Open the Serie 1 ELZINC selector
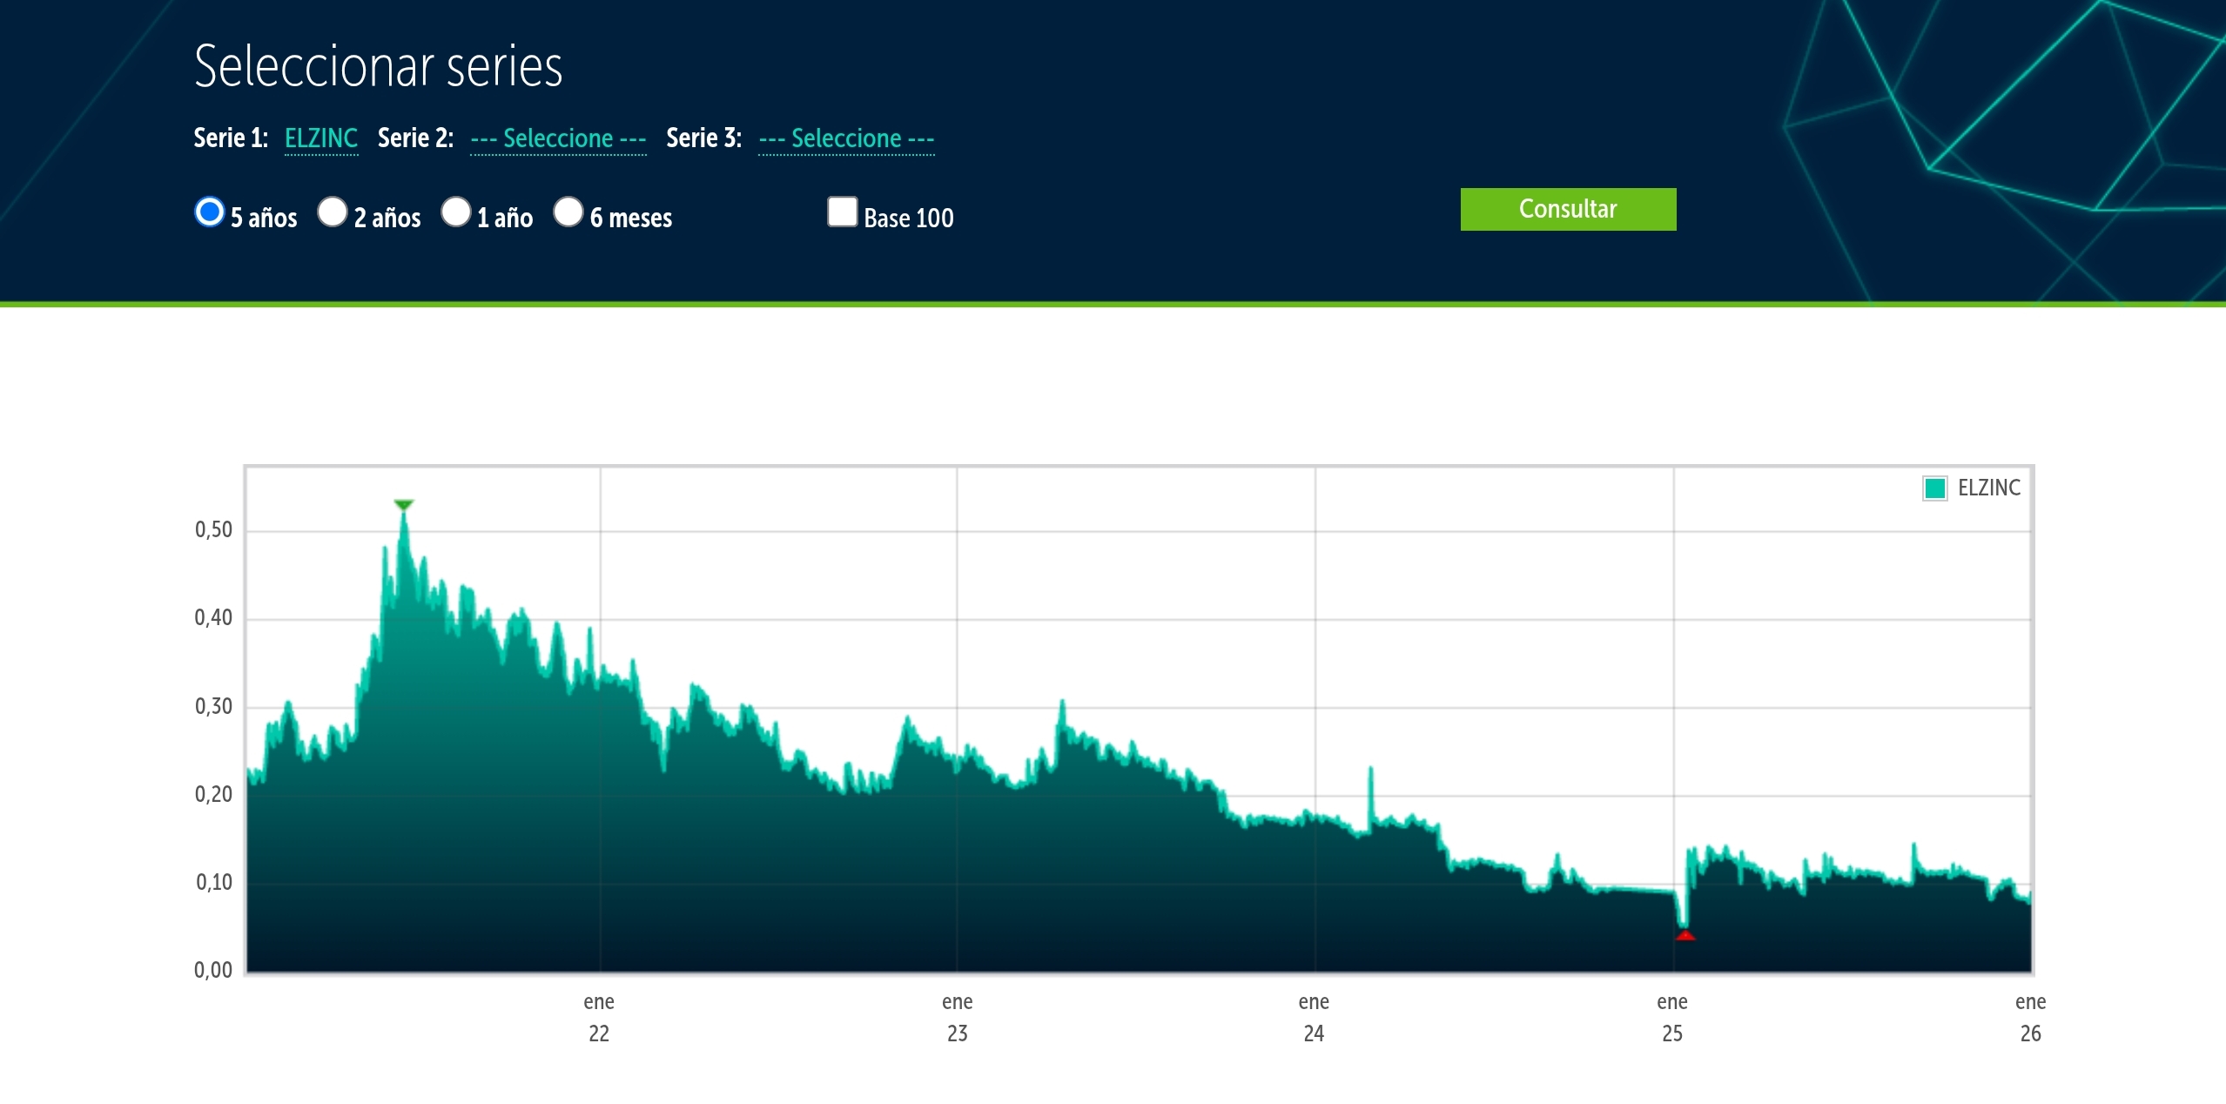Image resolution: width=2226 pixels, height=1104 pixels. click(321, 138)
